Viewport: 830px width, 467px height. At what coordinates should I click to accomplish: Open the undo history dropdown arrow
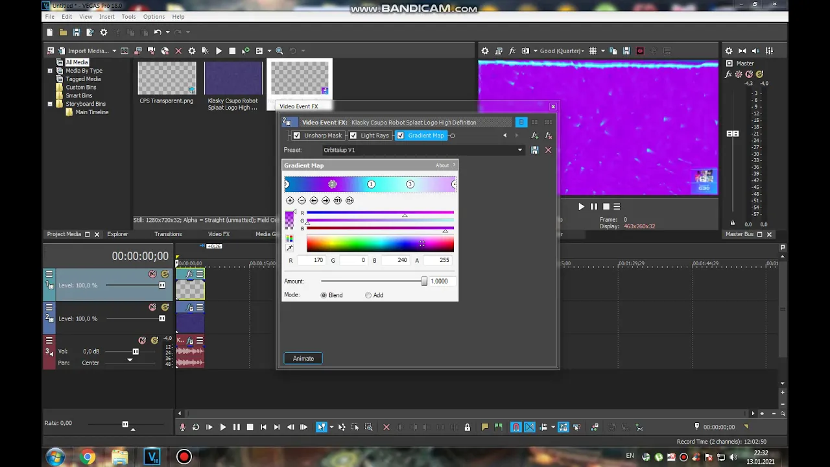(x=167, y=32)
